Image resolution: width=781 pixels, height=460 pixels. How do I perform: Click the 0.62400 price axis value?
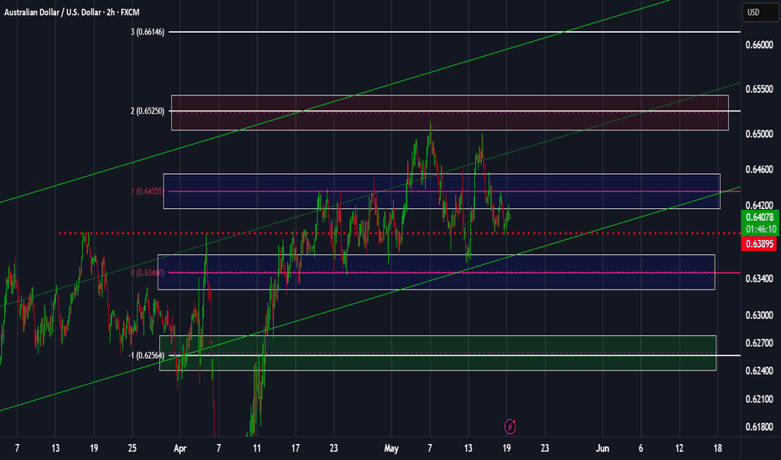(x=759, y=371)
